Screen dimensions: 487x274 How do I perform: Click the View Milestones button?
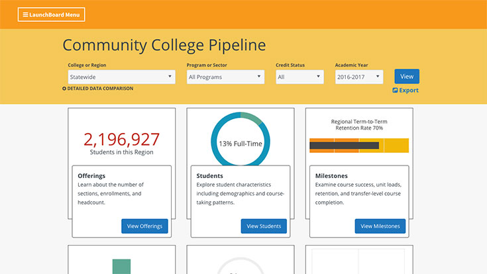coord(380,226)
